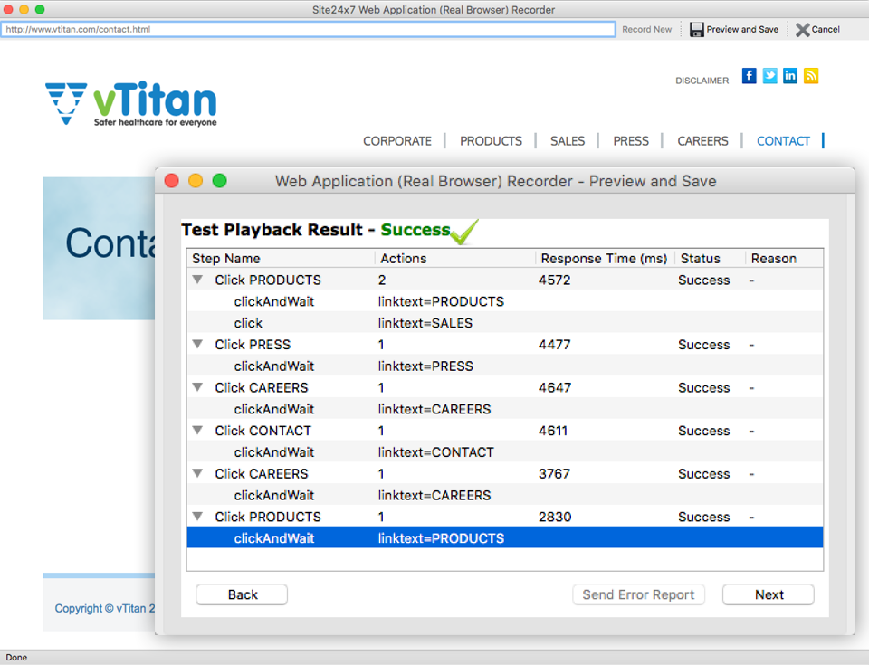Collapse the Click PRODUCTS step with 4572 ms
This screenshot has width=869, height=665.
(197, 280)
